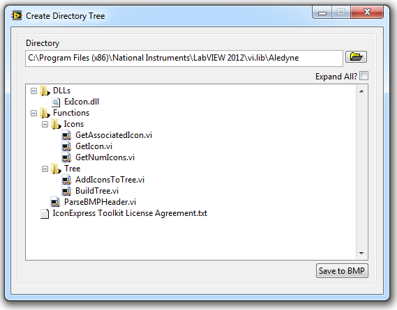This screenshot has height=310, width=397.
Task: Click the Directory path input field
Action: point(184,58)
